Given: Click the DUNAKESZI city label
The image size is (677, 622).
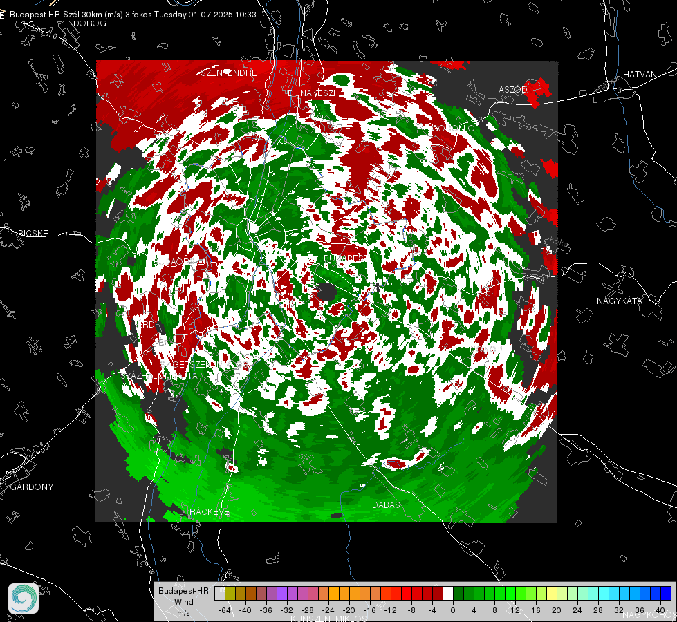Looking at the screenshot, I should pyautogui.click(x=311, y=93).
